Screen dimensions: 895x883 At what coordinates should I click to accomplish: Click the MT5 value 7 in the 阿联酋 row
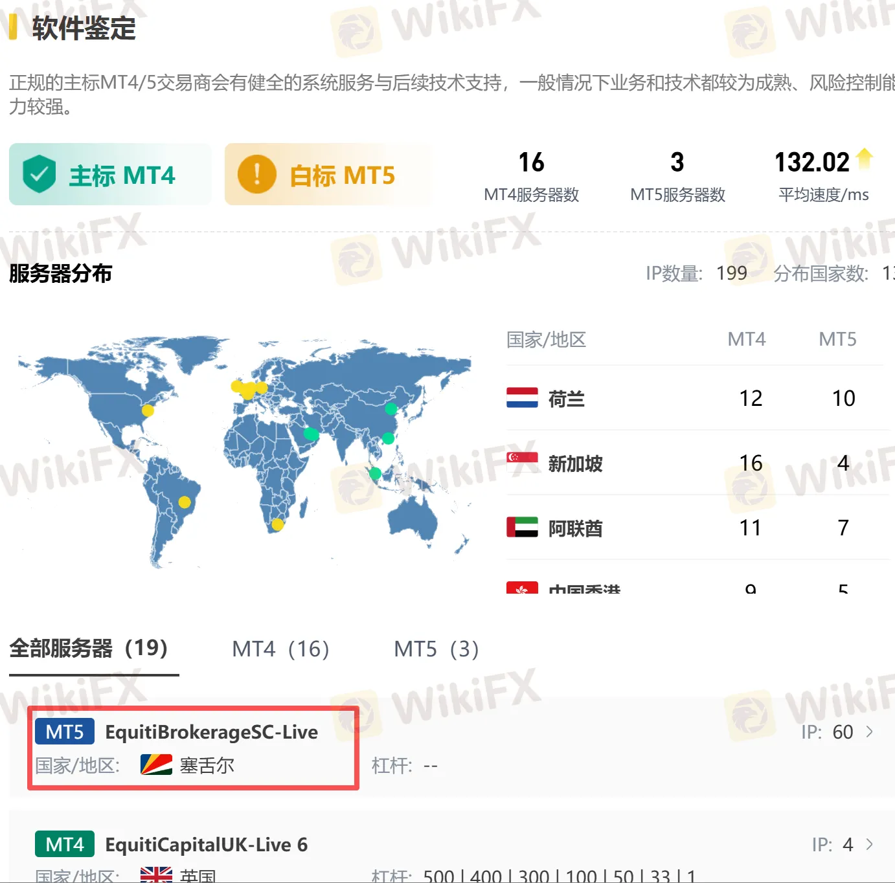coord(843,528)
